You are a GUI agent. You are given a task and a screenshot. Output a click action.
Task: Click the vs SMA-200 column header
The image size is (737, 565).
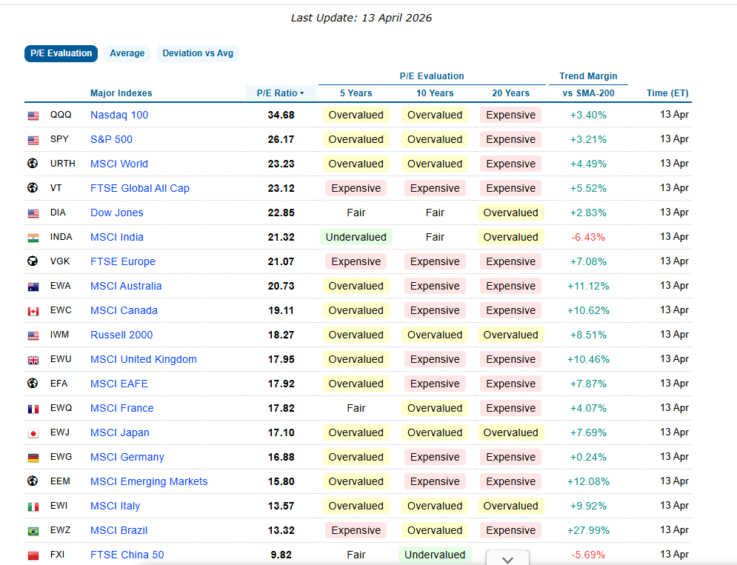[588, 93]
